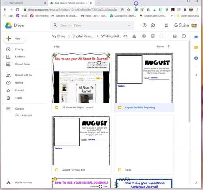Click the Get link icon in folder toolbar
Image resolution: width=203 pixels, height=190 pixels.
[125, 36]
